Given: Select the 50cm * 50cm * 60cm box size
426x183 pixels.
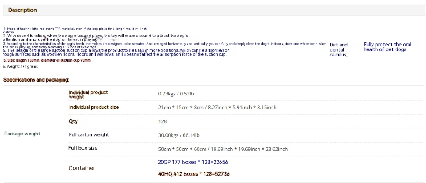Looking at the screenshot, I should [222, 149].
